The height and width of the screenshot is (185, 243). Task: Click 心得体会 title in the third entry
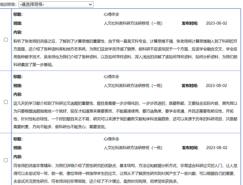[x=111, y=139]
